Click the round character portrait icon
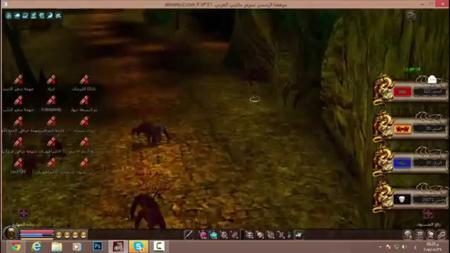Viewport: 450px width, 253px height. tap(11, 233)
